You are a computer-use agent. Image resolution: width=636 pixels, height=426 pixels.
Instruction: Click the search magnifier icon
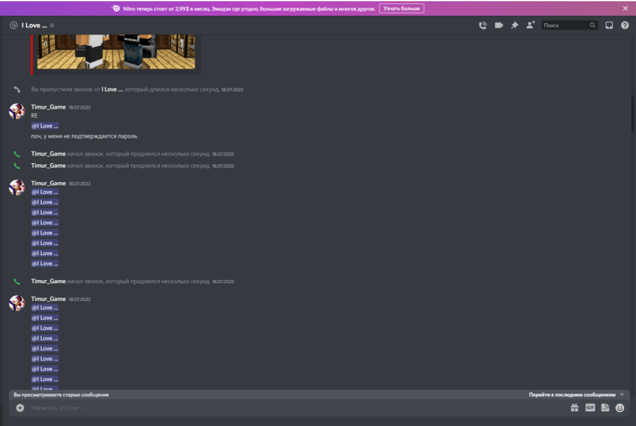pos(592,25)
